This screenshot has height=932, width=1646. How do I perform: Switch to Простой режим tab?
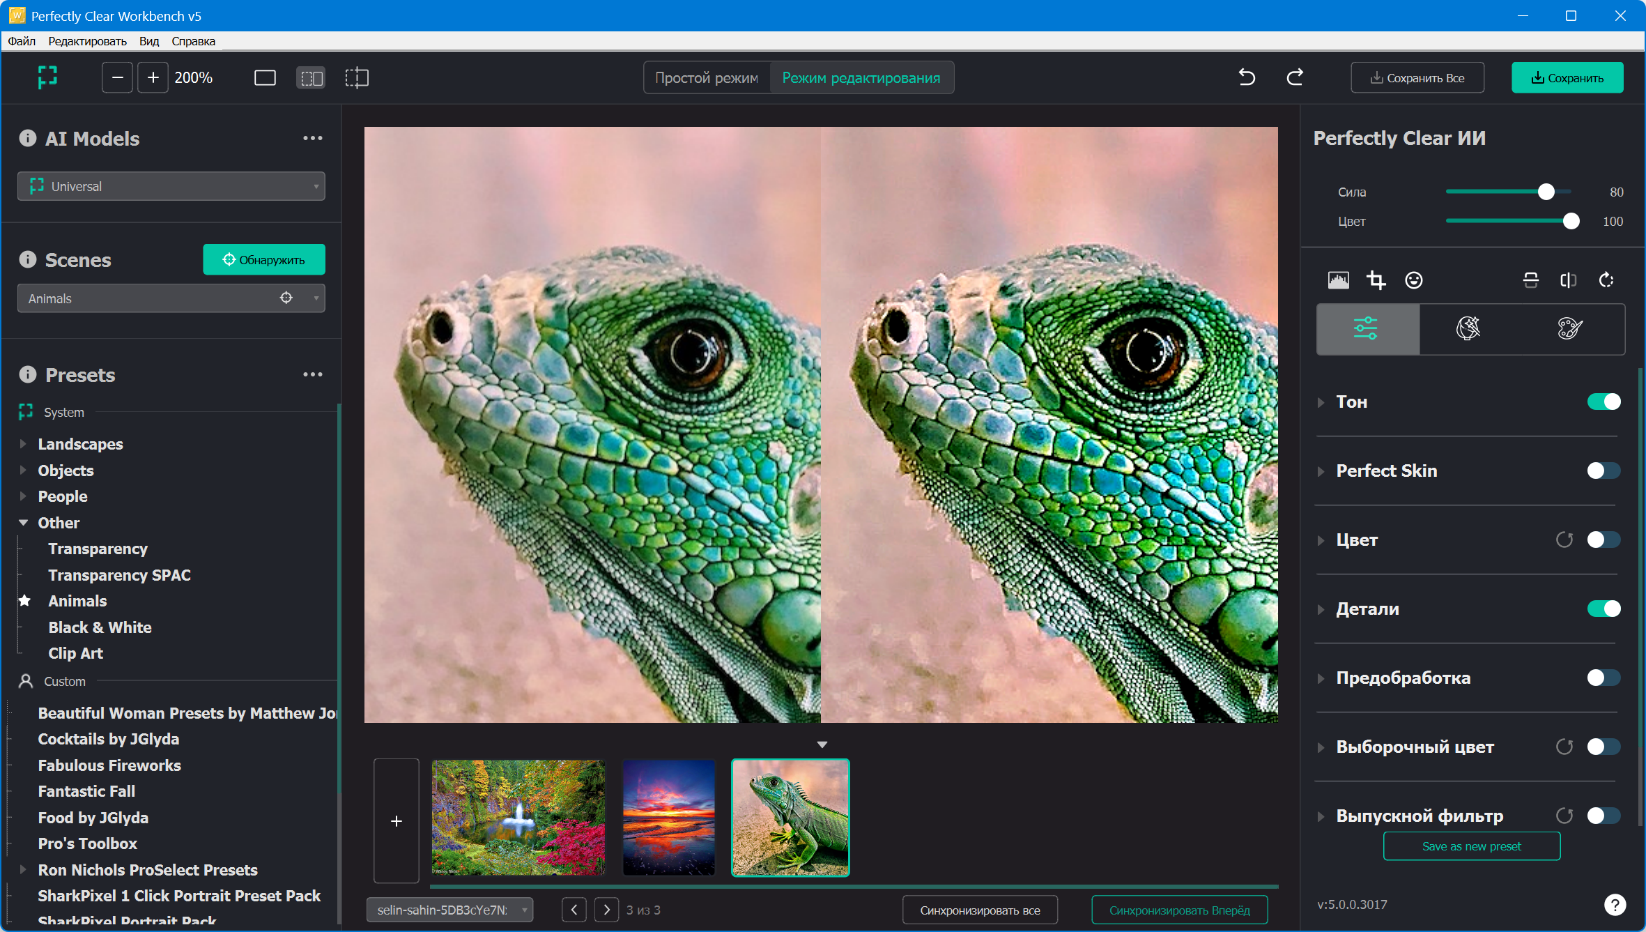[x=706, y=77]
